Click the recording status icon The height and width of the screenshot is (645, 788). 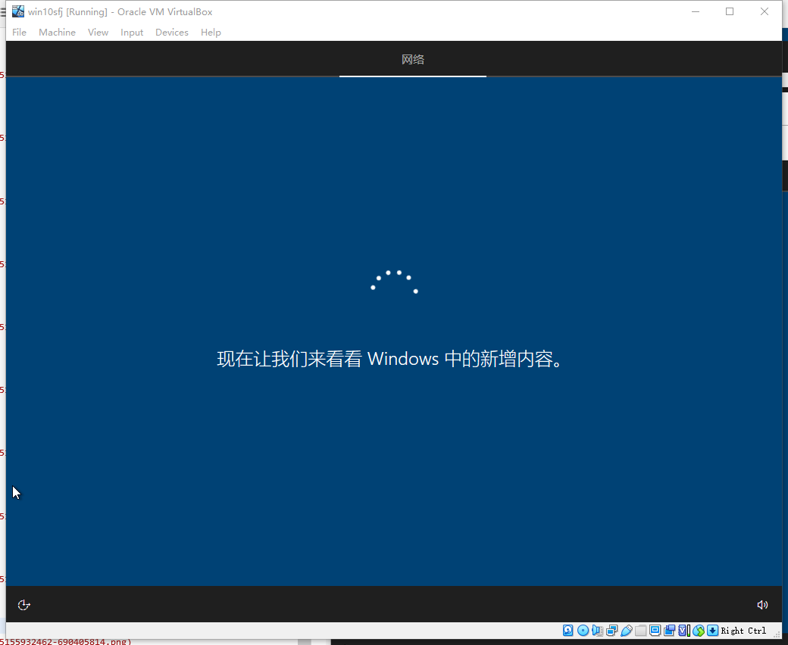point(669,631)
